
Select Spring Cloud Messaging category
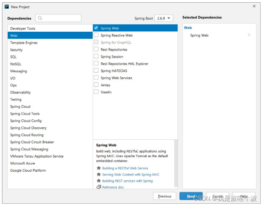50,149
